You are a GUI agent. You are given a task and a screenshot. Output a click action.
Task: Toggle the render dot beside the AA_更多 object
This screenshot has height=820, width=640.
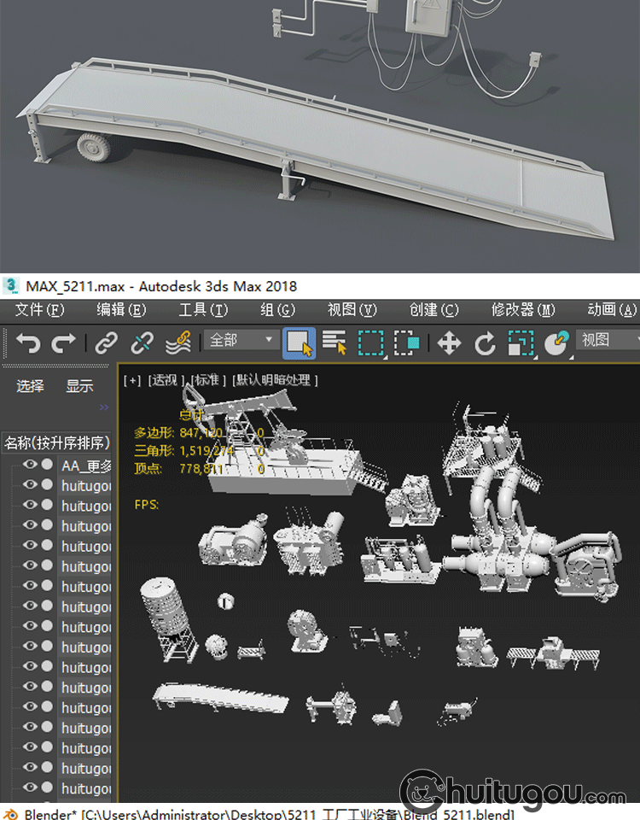coord(47,465)
